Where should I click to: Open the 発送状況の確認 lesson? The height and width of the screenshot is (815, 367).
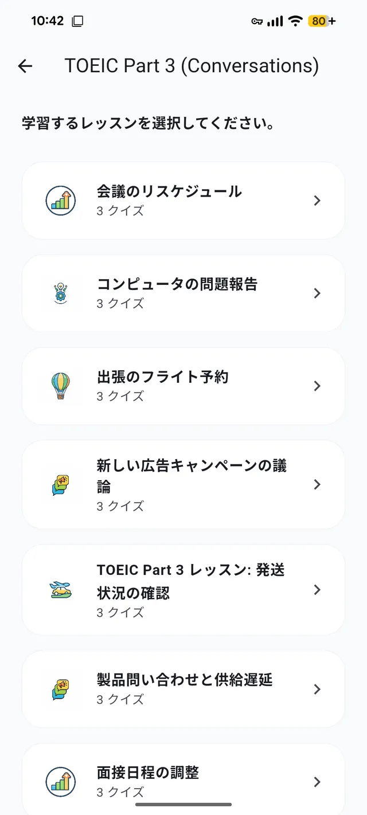183,590
